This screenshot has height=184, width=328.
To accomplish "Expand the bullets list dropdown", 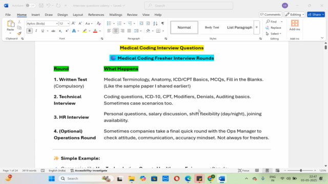I will coord(114,24).
